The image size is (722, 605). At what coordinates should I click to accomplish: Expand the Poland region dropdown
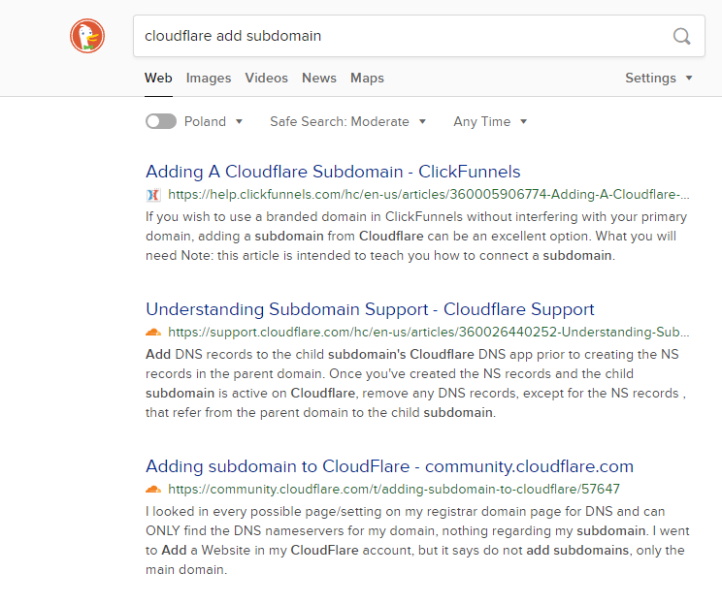tap(213, 121)
